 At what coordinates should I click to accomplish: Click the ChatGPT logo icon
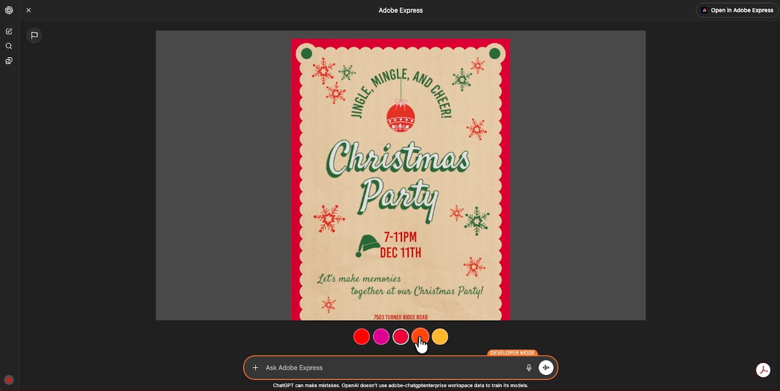[x=9, y=10]
